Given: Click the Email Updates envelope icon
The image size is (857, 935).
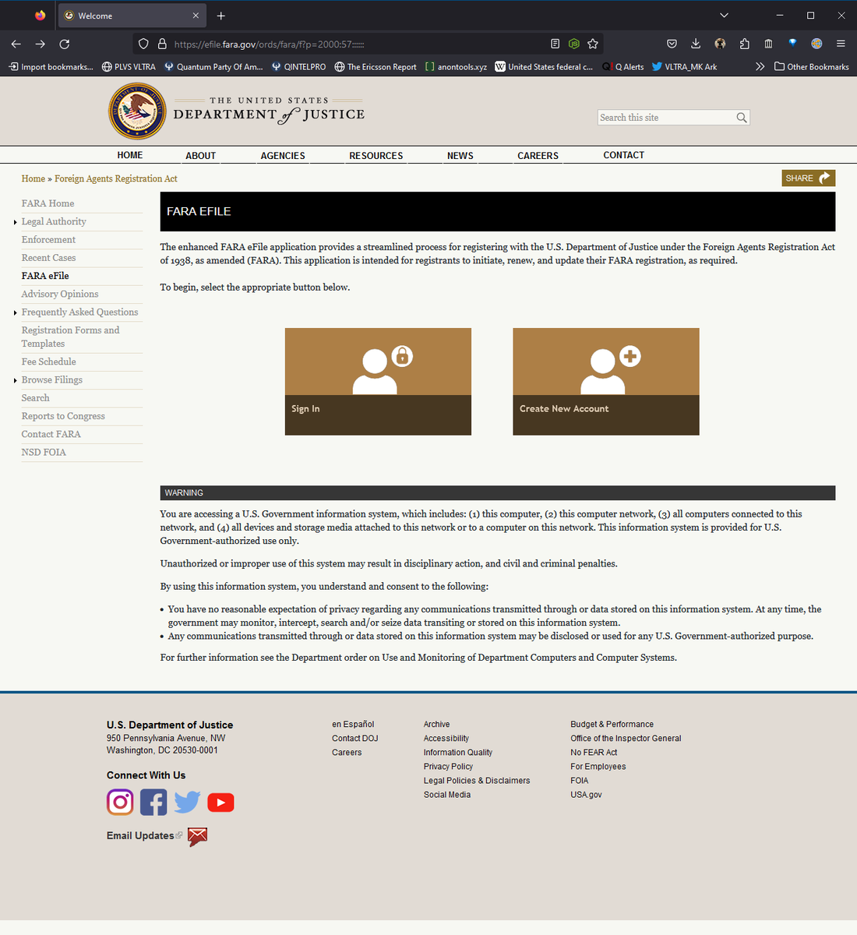Looking at the screenshot, I should 197,836.
